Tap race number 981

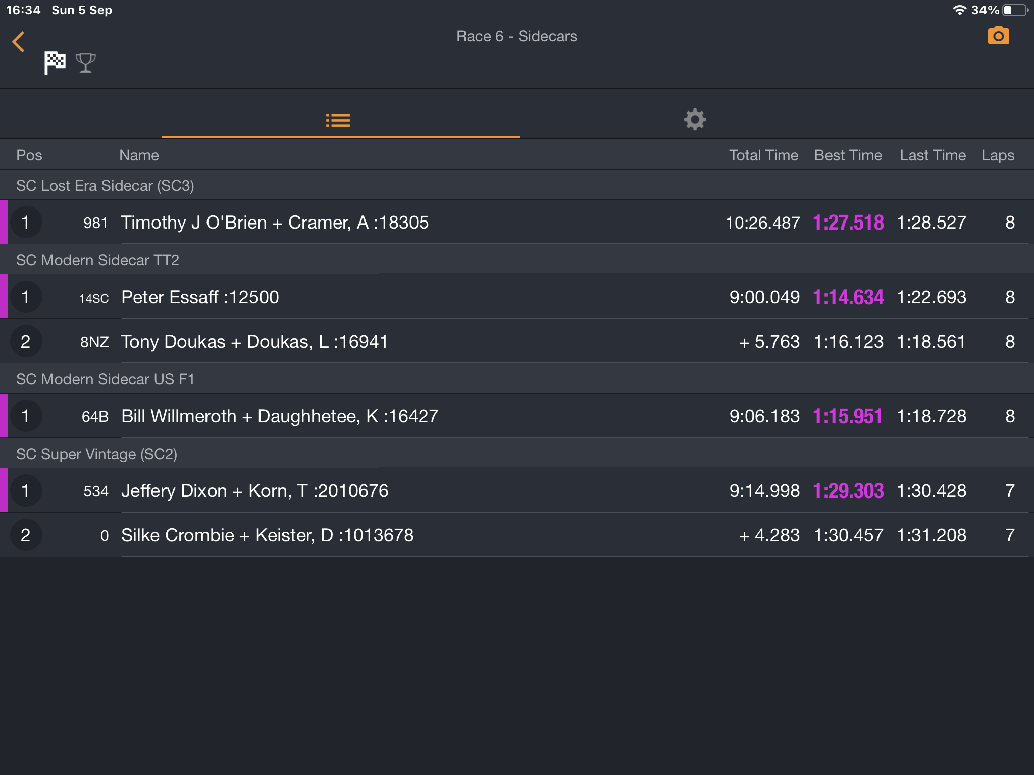(95, 223)
